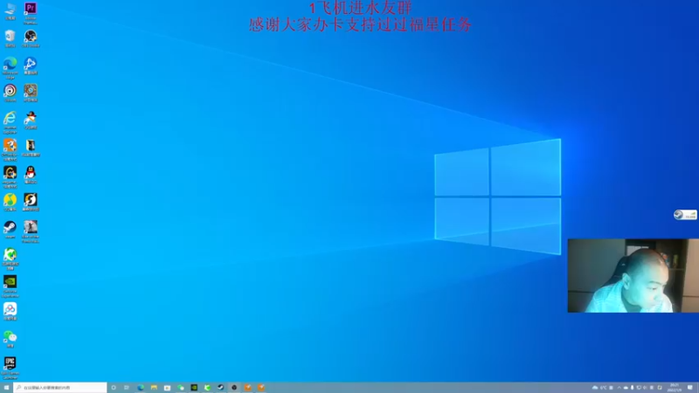Open WeChat from the taskbar
Image resolution: width=699 pixels, height=393 pixels.
coord(181,388)
